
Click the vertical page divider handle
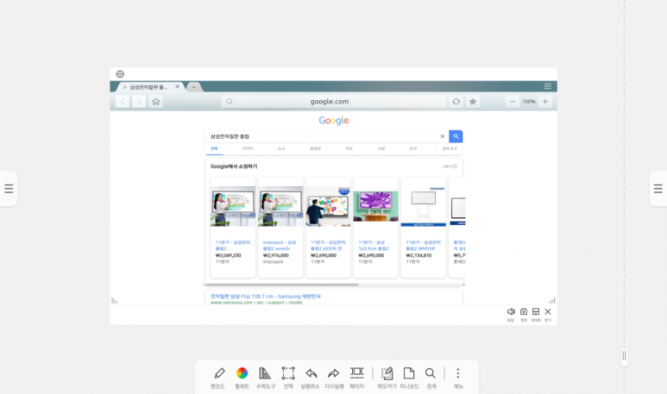pyautogui.click(x=624, y=355)
